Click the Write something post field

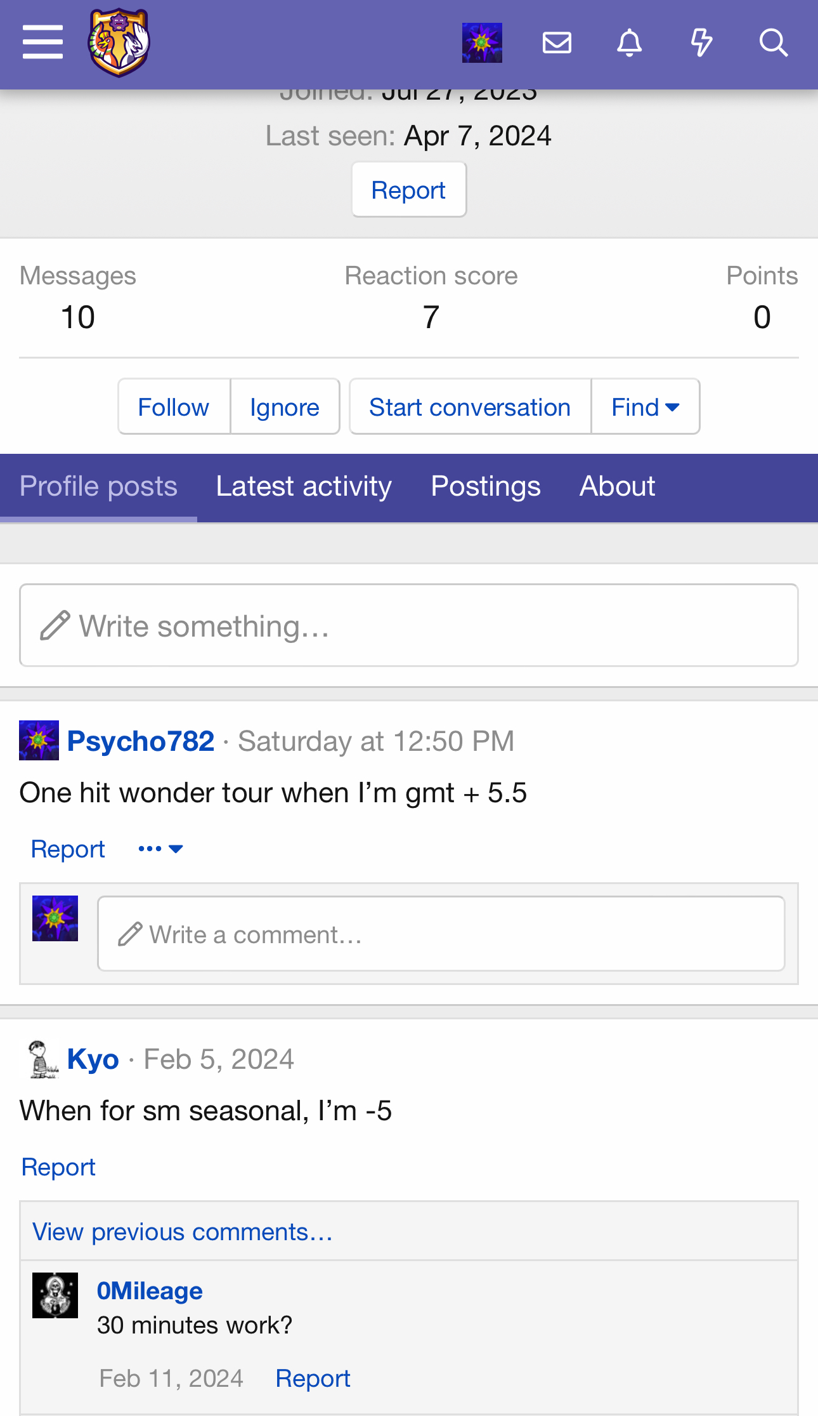pos(408,625)
